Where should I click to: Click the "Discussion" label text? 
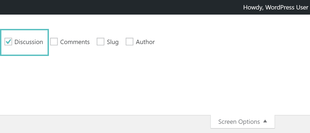coord(29,42)
